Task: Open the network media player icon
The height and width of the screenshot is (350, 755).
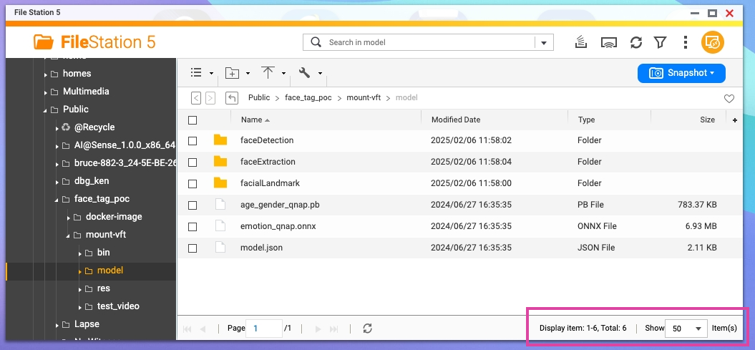Action: [609, 42]
